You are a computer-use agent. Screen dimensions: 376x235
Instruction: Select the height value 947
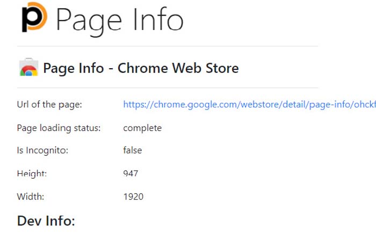pyautogui.click(x=131, y=173)
